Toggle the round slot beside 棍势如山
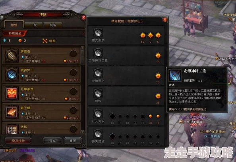 coord(73,72)
